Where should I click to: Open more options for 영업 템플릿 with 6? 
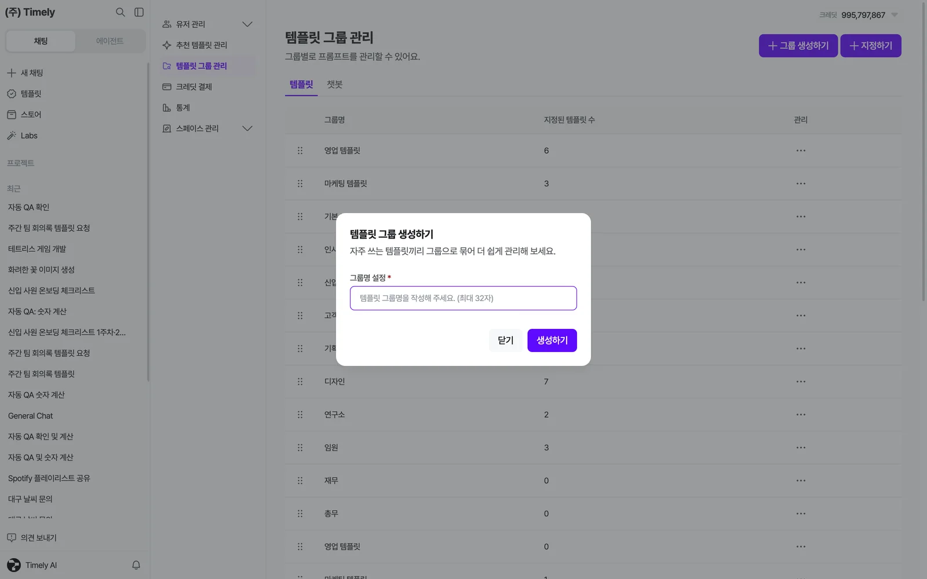tap(801, 151)
